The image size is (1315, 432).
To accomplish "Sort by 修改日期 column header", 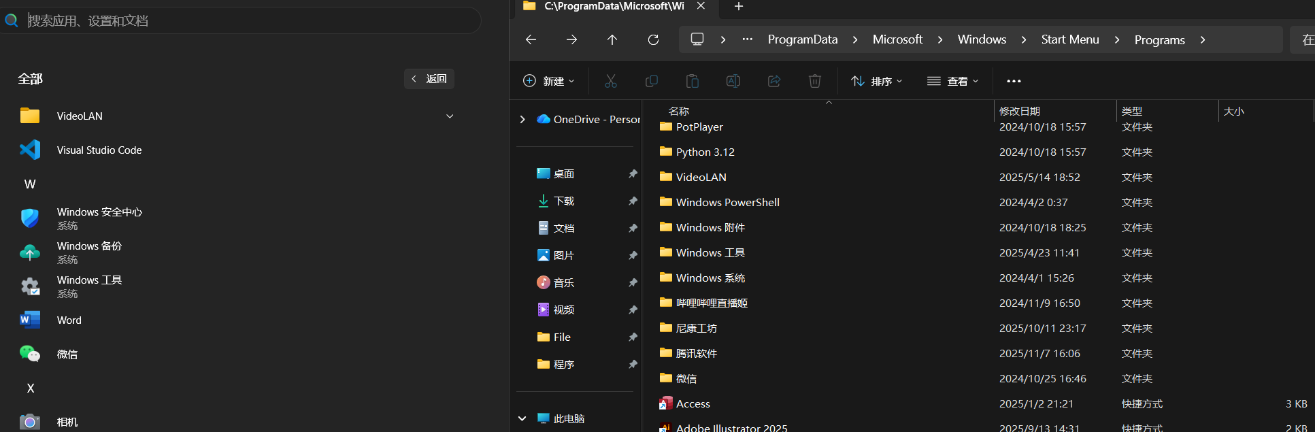I will pos(1019,111).
